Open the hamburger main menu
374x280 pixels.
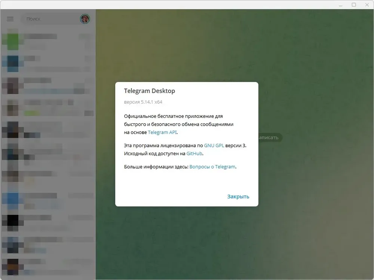[10, 19]
